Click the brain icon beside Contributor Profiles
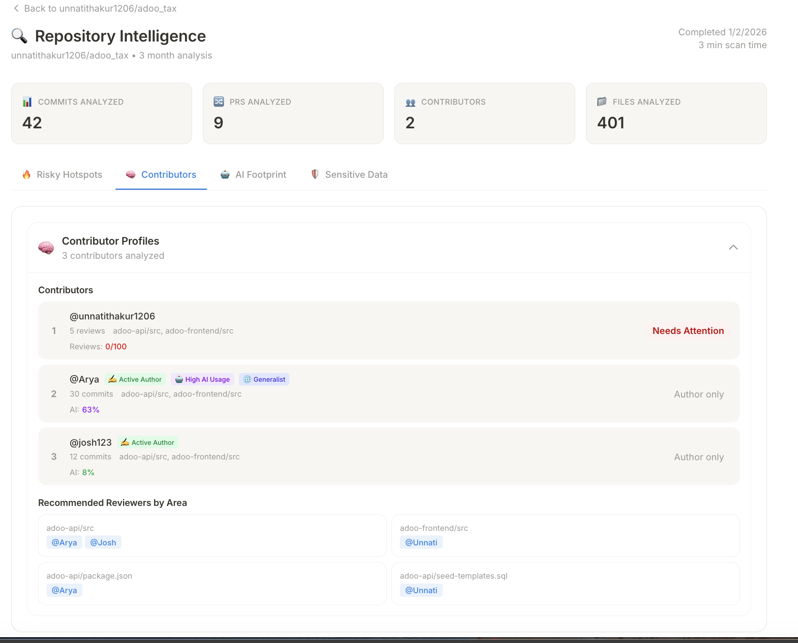Viewport: 798px width, 643px height. tap(46, 247)
